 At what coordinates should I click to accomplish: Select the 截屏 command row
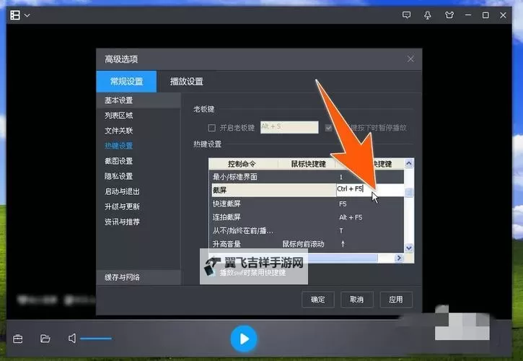(274, 190)
